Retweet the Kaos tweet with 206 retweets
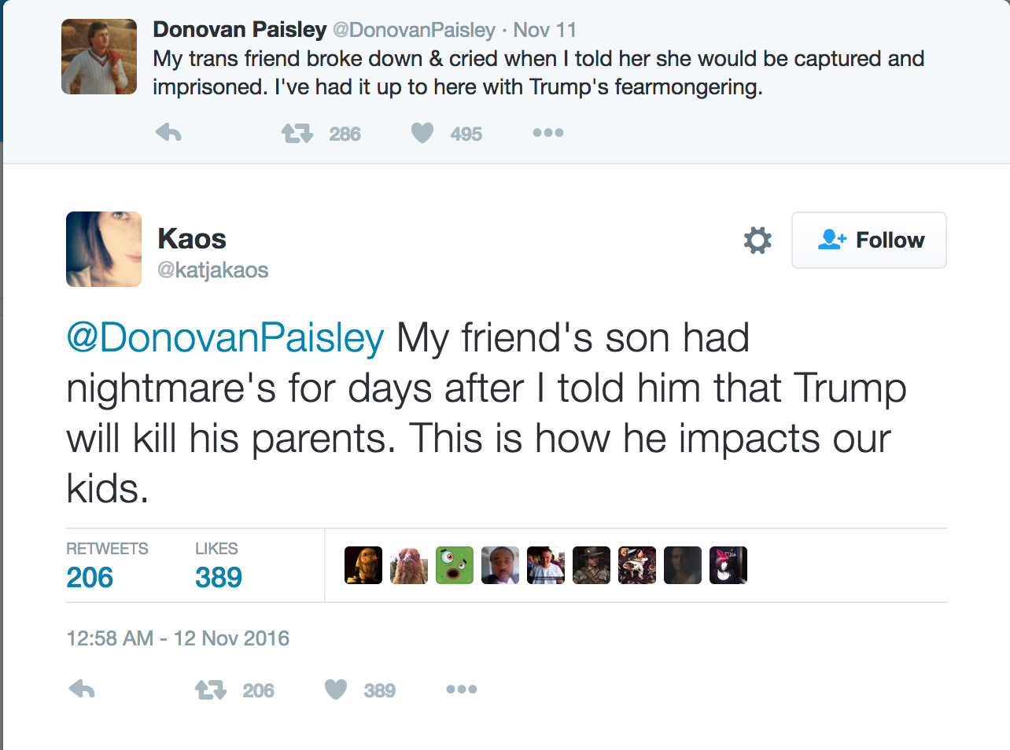This screenshot has width=1010, height=750. 211,690
